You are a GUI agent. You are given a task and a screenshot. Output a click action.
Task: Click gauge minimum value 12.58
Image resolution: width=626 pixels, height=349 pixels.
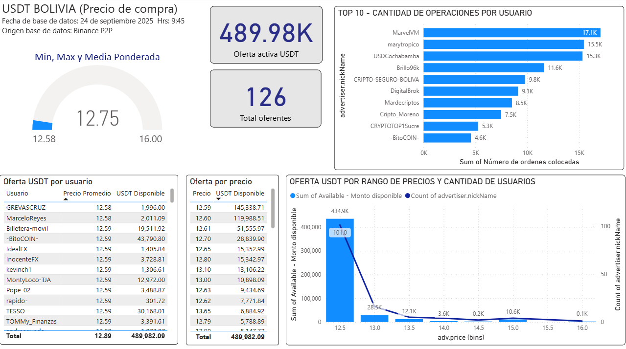pyautogui.click(x=44, y=139)
